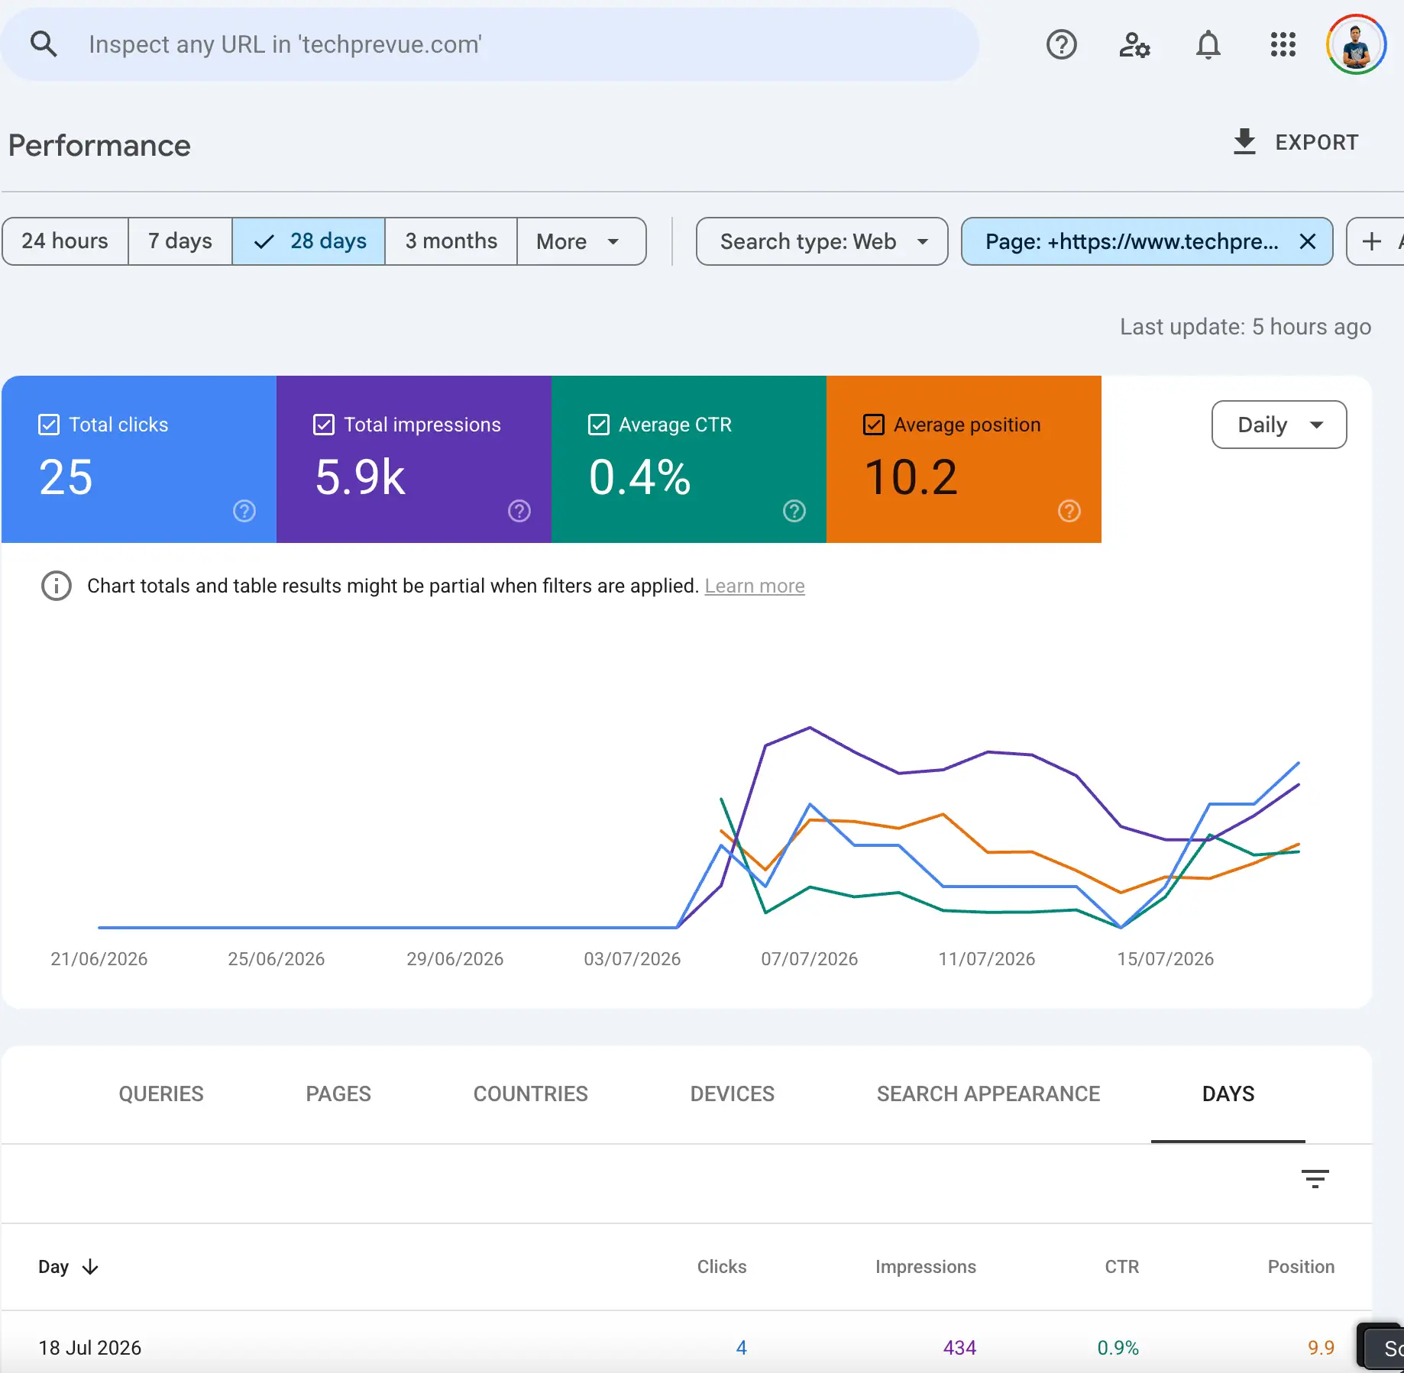Sort by the Impressions column header
1404x1373 pixels.
[926, 1267]
